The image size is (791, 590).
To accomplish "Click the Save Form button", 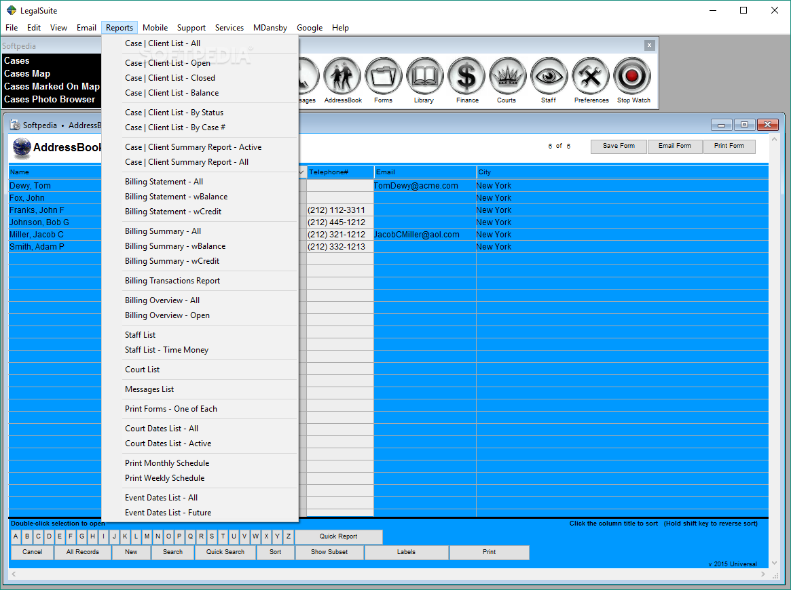I will (x=619, y=146).
